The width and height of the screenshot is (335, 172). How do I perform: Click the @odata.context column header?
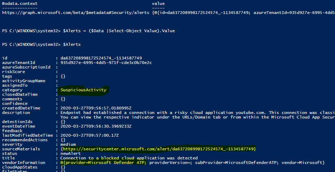click(20, 3)
